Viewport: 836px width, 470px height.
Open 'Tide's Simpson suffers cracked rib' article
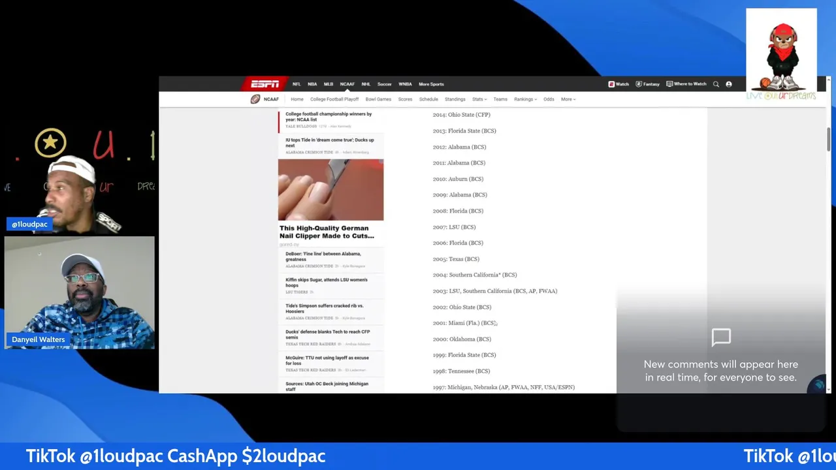click(325, 308)
